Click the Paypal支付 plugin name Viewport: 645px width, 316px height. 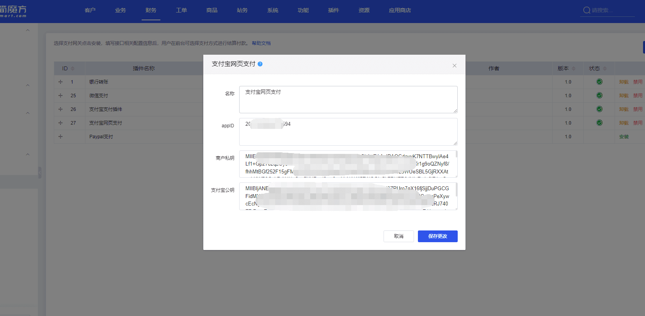click(x=101, y=137)
